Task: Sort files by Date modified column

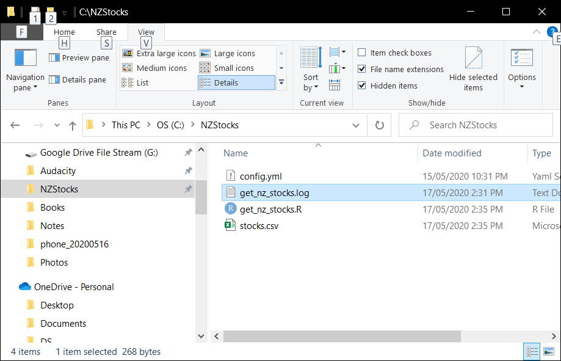Action: (x=452, y=153)
